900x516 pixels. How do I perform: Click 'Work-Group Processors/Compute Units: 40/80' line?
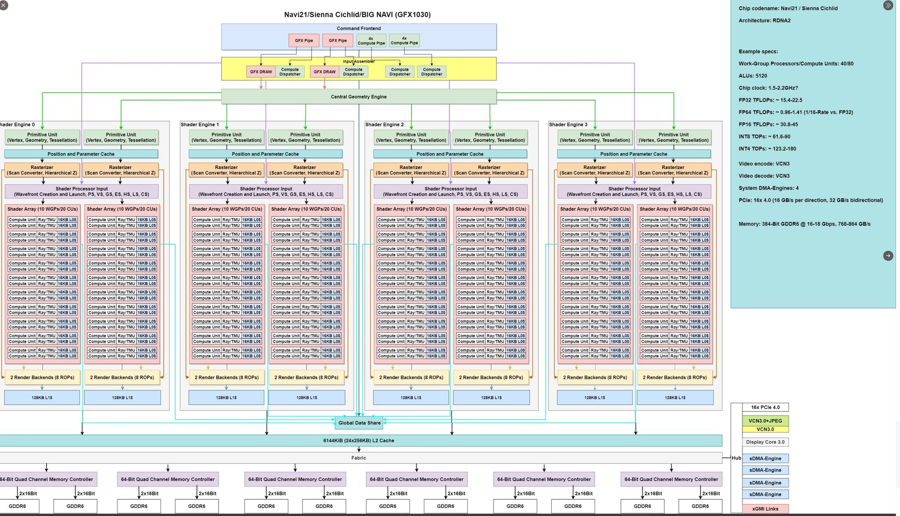(x=796, y=64)
